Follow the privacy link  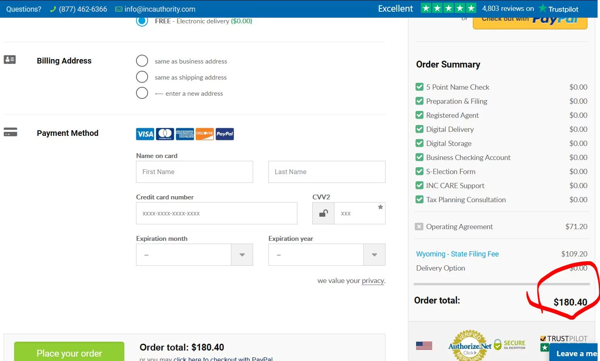373,281
